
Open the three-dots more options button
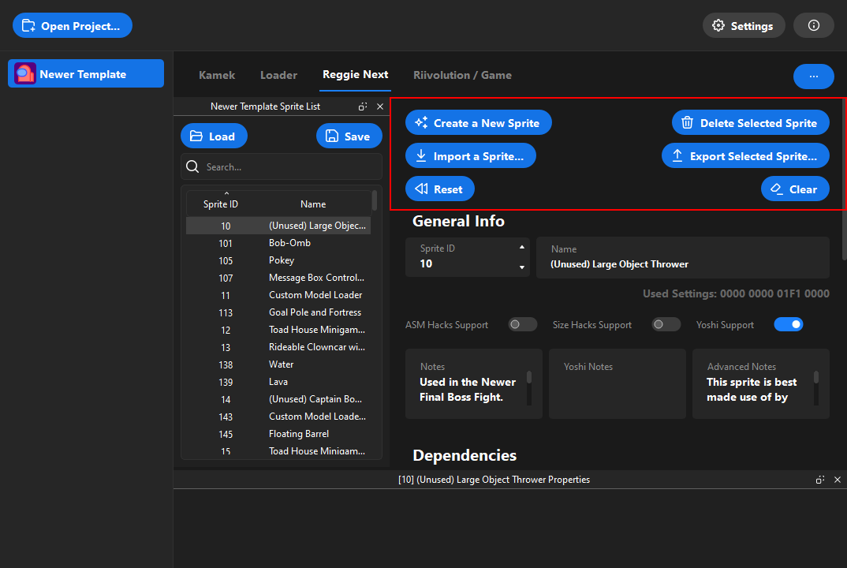[x=814, y=77]
